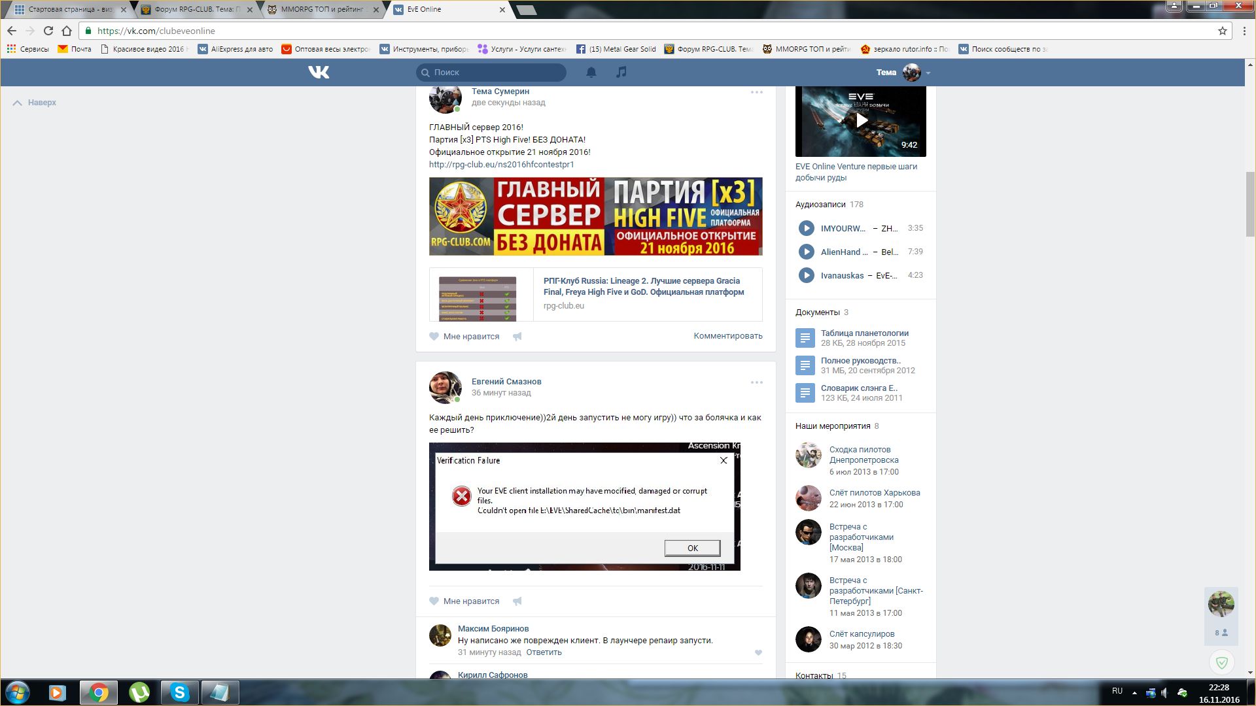Open Chrome three-dot menu
This screenshot has width=1256, height=706.
point(1244,31)
